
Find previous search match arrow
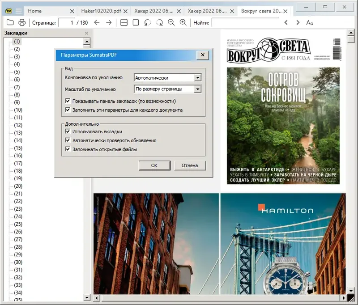coord(286,22)
